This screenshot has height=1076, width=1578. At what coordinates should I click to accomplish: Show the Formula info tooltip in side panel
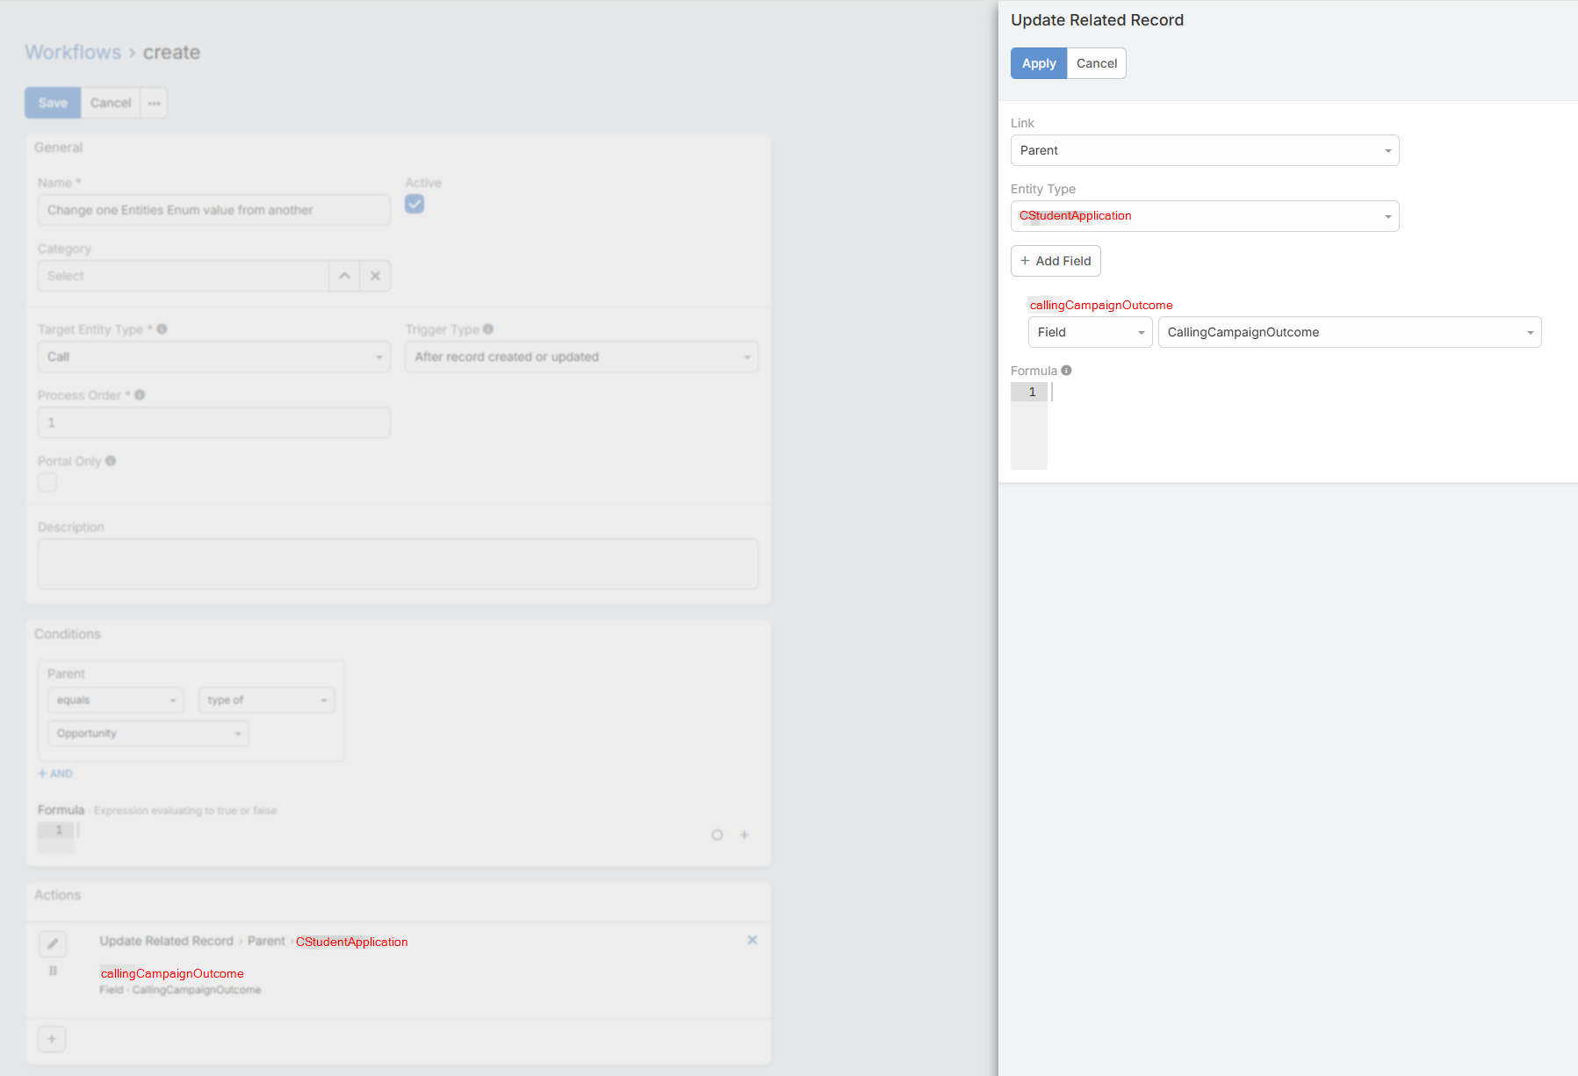(1066, 371)
